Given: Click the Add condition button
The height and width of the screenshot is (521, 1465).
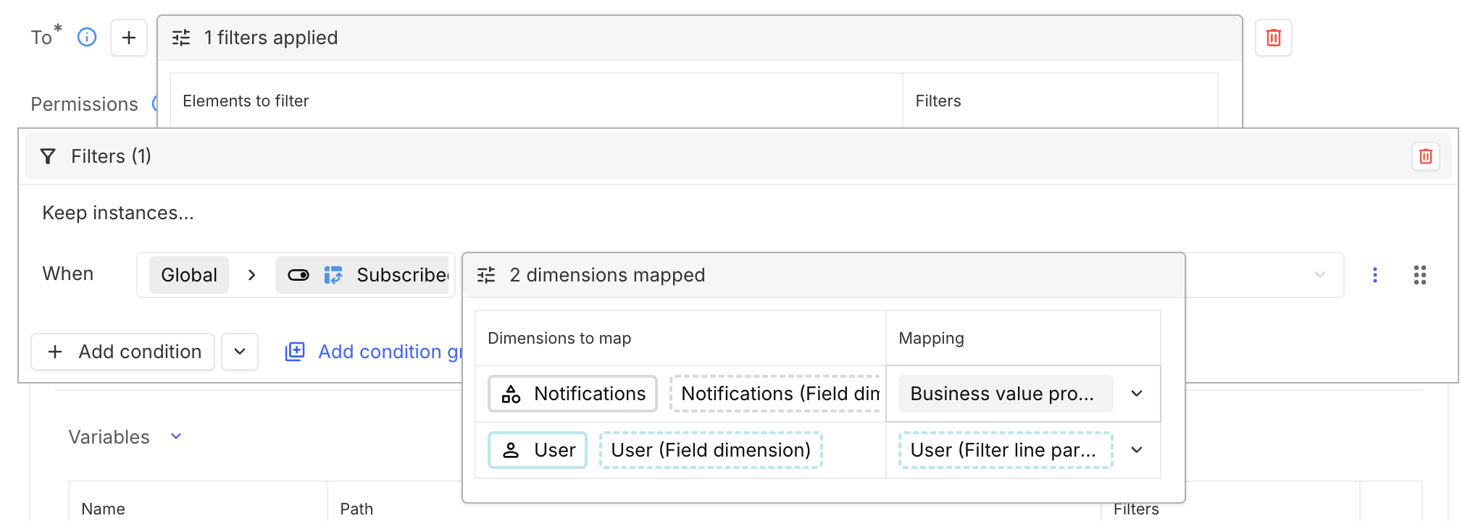Looking at the screenshot, I should click(x=123, y=352).
